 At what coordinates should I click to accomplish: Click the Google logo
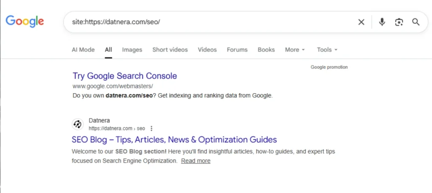point(25,22)
